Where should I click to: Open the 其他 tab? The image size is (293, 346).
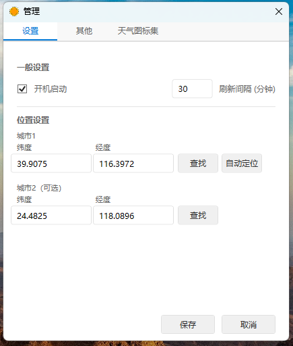84,31
